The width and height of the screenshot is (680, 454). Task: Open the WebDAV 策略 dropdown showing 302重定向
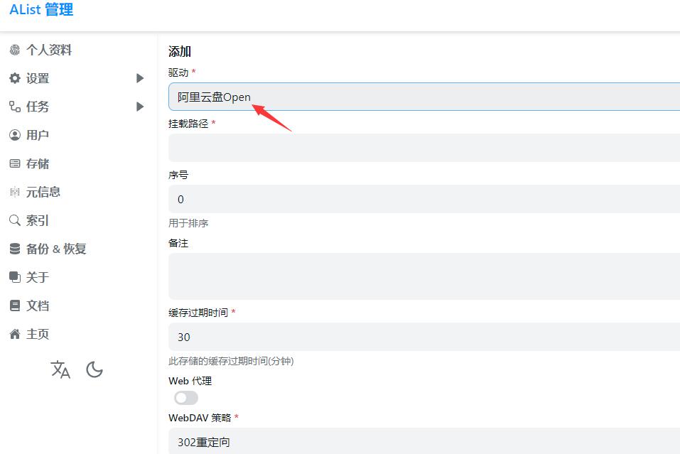pyautogui.click(x=424, y=441)
